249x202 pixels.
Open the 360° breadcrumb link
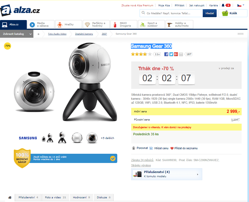(104, 34)
